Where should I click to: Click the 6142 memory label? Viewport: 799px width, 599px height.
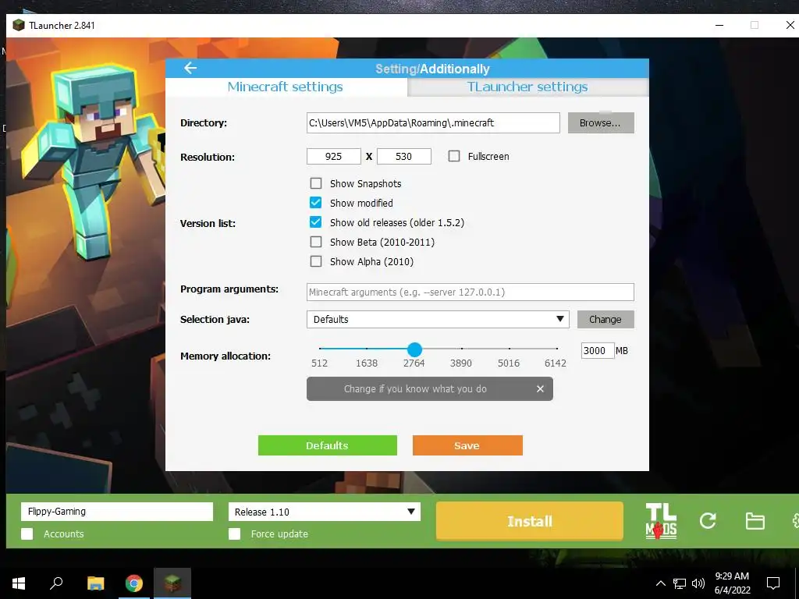[x=556, y=363]
